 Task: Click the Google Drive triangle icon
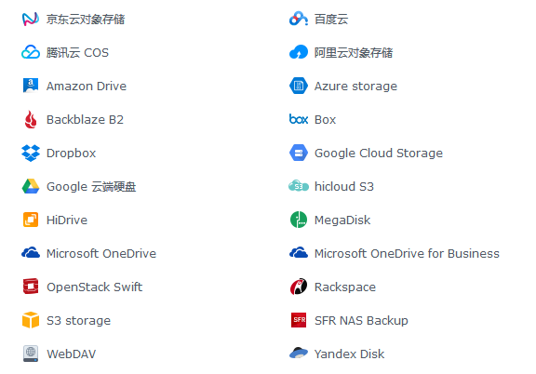coord(31,186)
